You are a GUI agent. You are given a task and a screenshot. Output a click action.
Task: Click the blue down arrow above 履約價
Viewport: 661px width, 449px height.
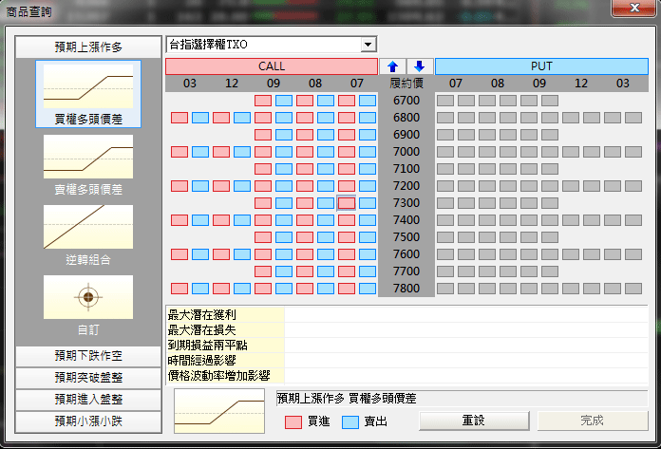(x=420, y=66)
